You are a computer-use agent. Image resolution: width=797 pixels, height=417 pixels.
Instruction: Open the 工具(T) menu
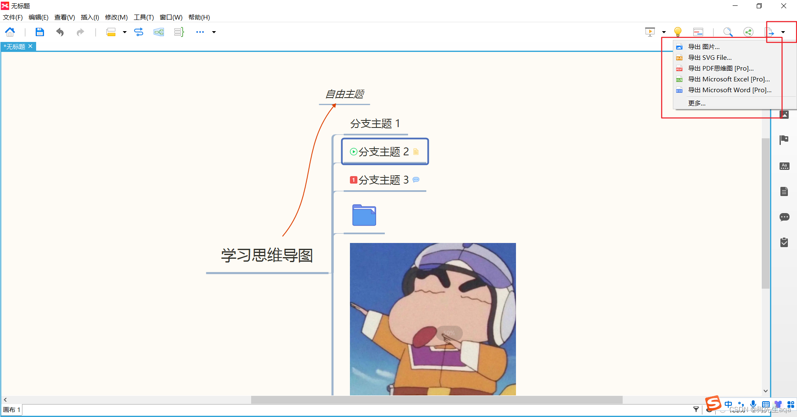click(x=144, y=17)
